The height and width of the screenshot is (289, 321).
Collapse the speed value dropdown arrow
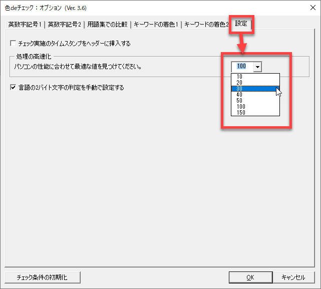coord(257,67)
